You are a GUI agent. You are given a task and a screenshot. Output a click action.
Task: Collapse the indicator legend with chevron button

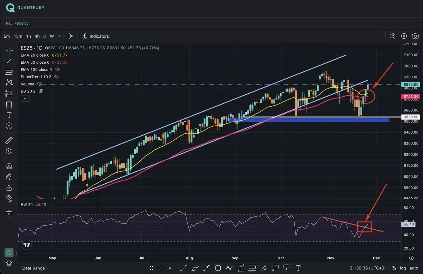(24, 98)
